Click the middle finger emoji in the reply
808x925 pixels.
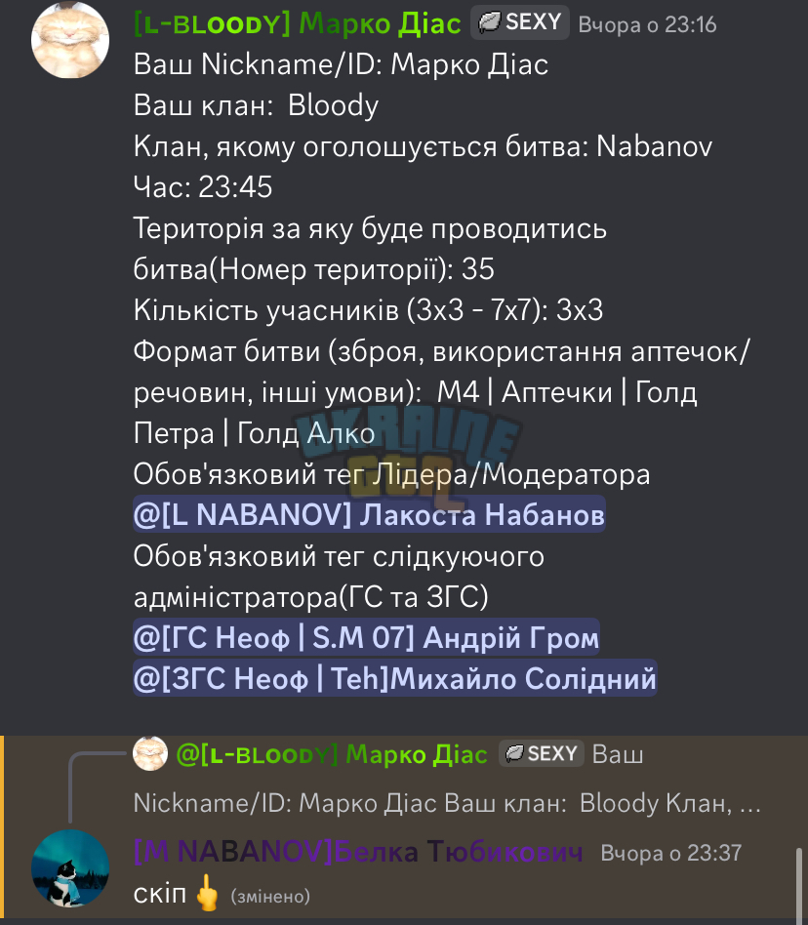(x=207, y=893)
